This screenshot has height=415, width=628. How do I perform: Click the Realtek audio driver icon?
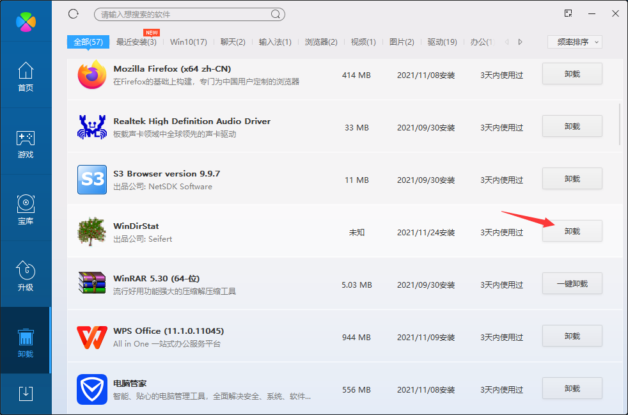click(92, 127)
